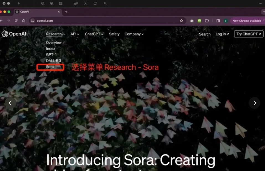Click the Log in link

[222, 34]
